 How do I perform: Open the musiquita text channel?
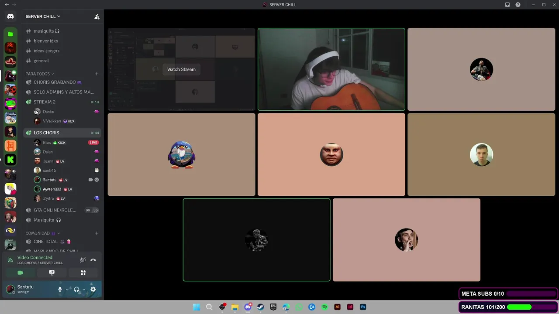coord(62,31)
